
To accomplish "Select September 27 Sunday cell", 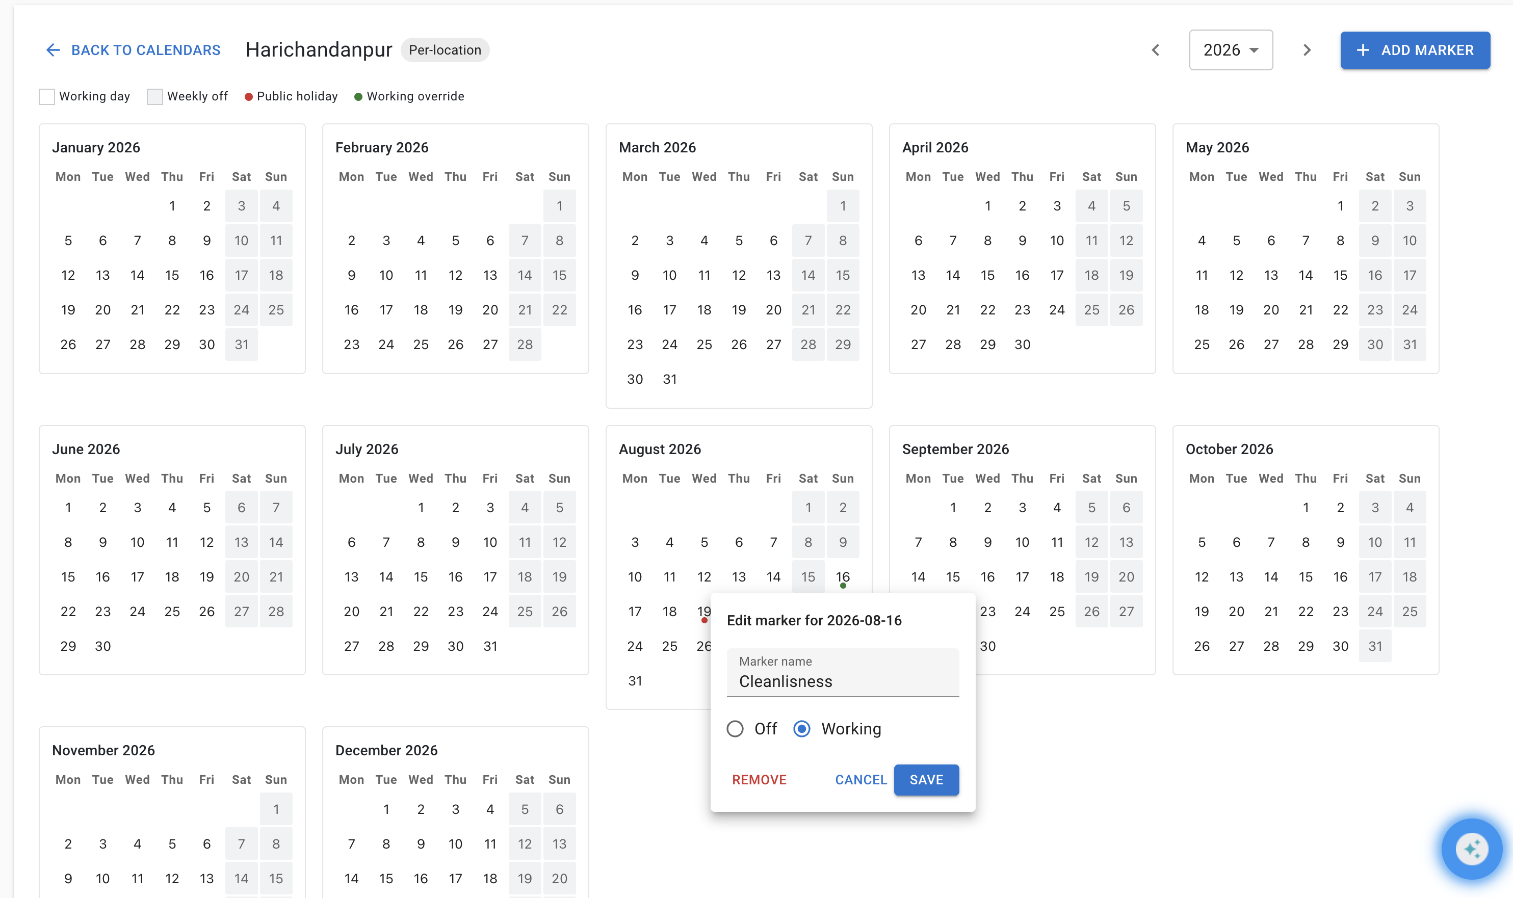I will click(x=1126, y=612).
